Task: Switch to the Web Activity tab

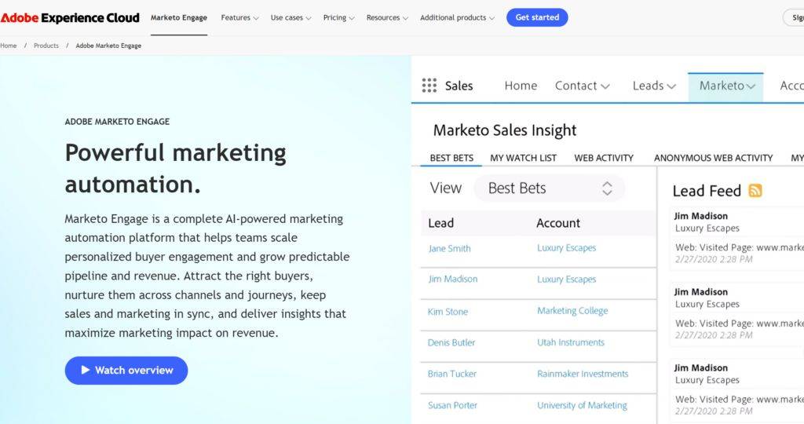Action: point(603,158)
